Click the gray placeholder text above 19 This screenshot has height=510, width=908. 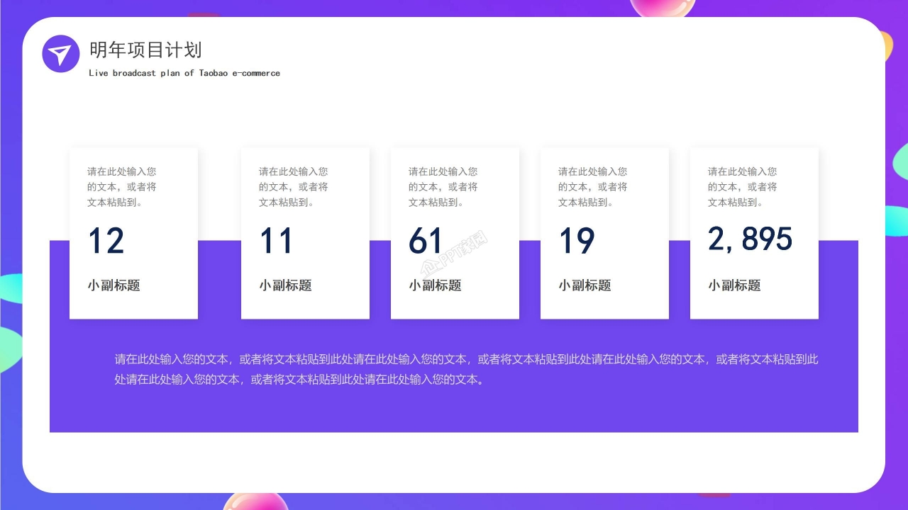pos(593,187)
